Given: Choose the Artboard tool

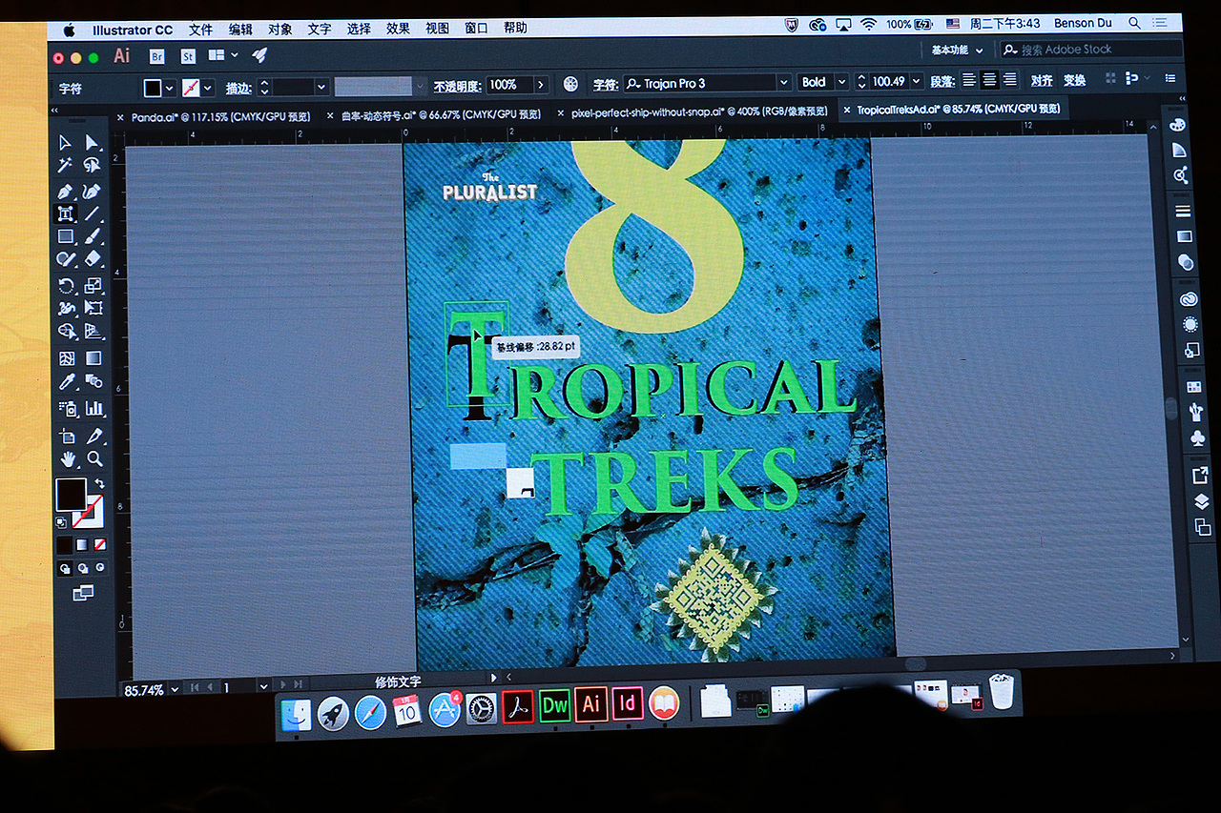Looking at the screenshot, I should click(x=68, y=437).
